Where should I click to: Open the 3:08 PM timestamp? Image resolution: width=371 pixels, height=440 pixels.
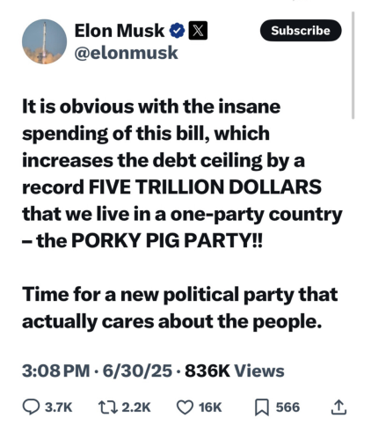[55, 370]
